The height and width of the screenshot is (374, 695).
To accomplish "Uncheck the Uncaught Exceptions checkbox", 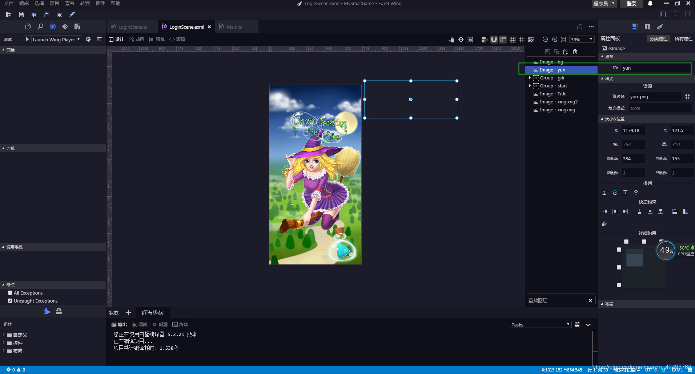I will click(x=10, y=301).
